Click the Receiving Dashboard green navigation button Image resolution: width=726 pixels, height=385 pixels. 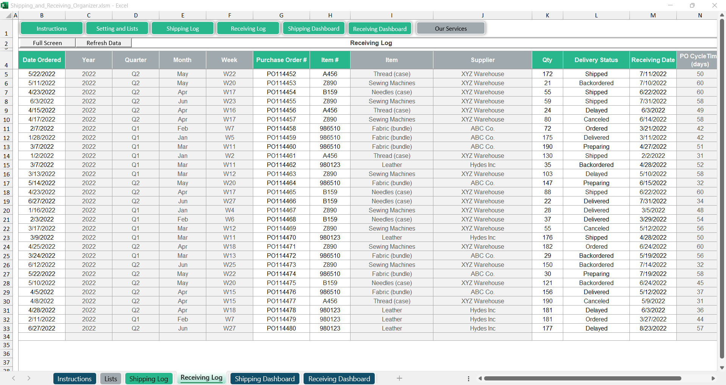coord(380,29)
